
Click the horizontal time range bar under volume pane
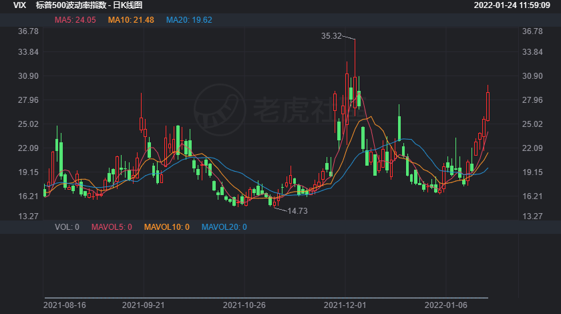266,297
